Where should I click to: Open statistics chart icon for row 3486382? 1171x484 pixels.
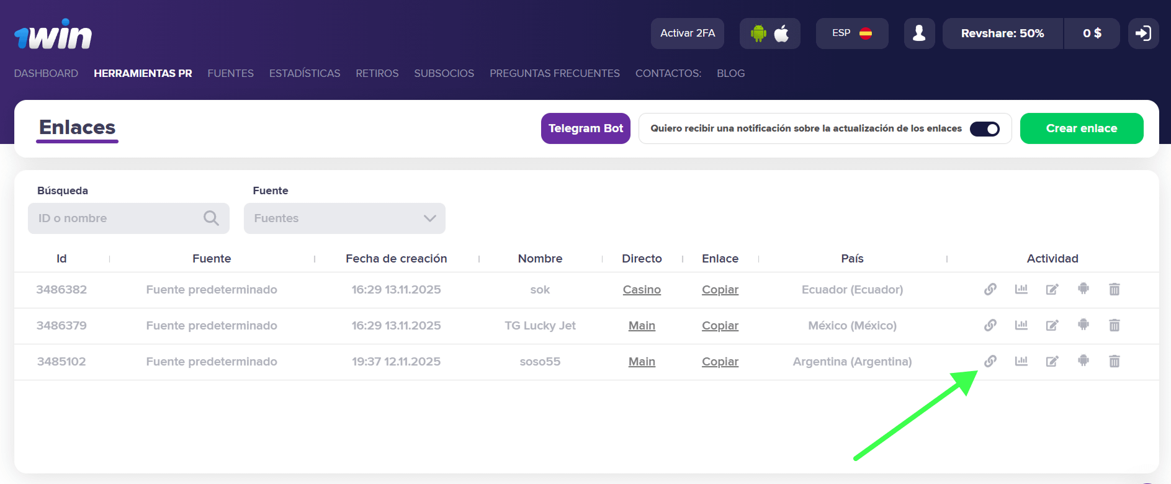(x=1021, y=289)
